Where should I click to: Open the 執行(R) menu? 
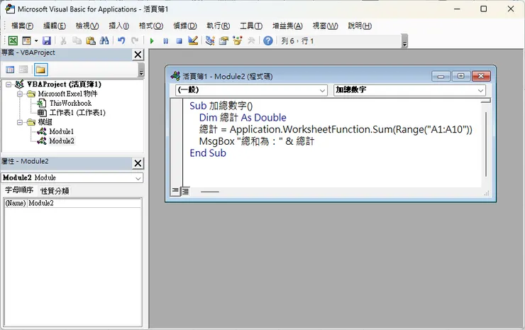click(x=218, y=26)
